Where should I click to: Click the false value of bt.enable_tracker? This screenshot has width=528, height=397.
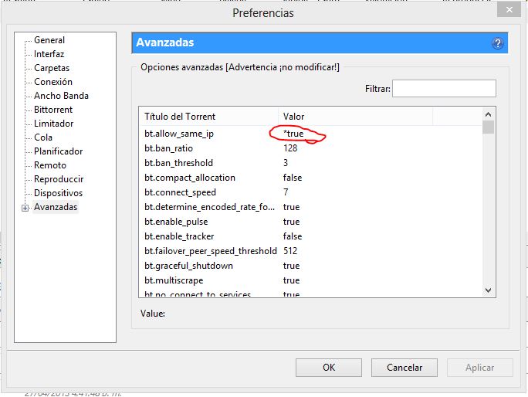[293, 236]
